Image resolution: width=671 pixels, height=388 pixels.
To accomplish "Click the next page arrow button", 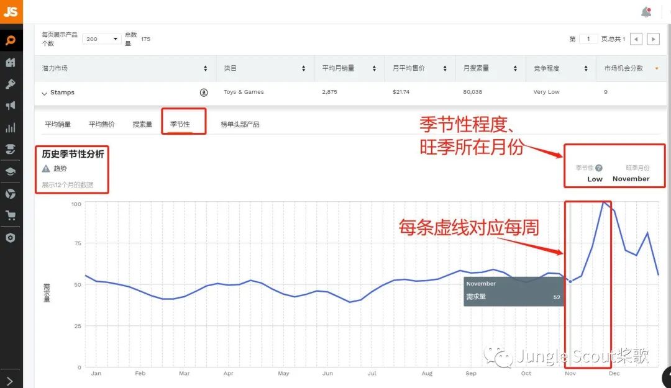I will coord(654,38).
